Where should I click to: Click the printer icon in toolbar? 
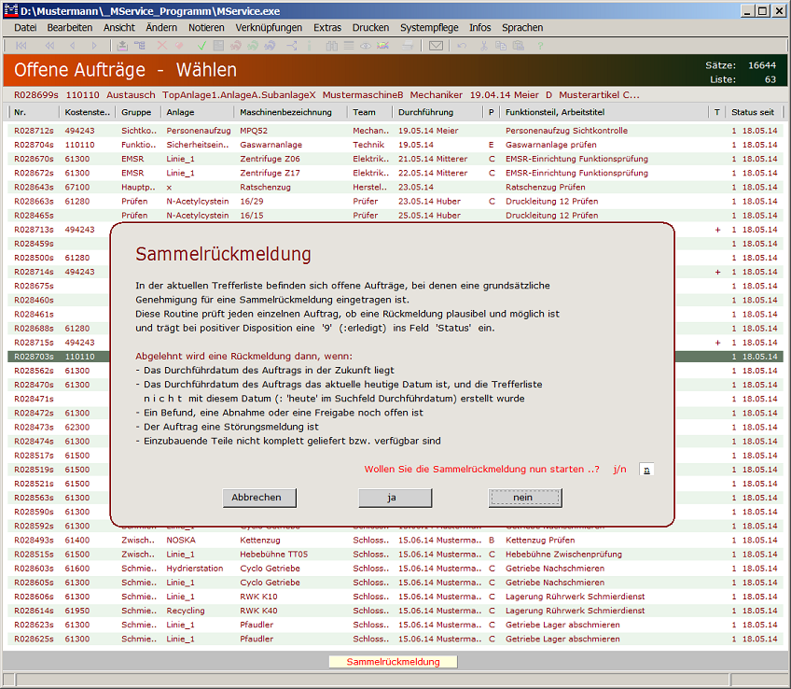(x=408, y=45)
